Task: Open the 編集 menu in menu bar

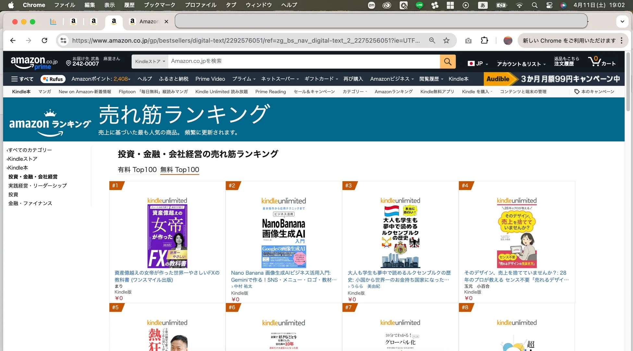Action: (90, 5)
